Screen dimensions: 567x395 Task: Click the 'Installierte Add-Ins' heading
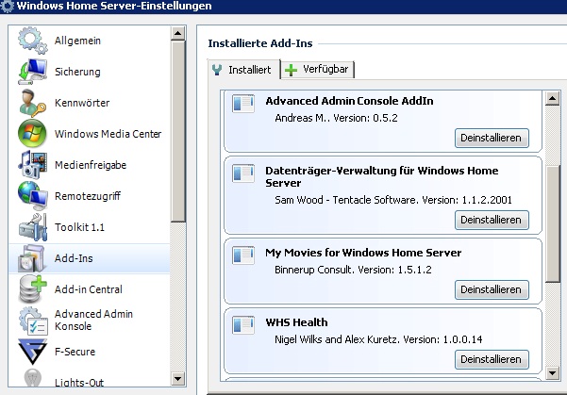(x=260, y=43)
